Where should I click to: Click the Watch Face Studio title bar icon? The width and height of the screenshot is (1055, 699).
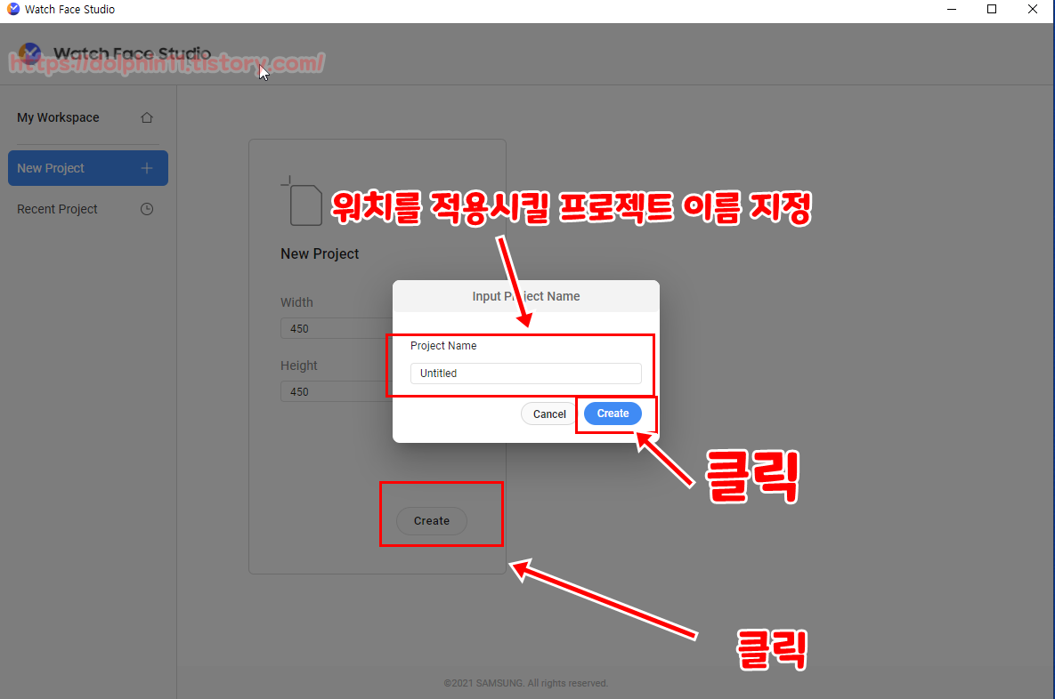(x=12, y=9)
